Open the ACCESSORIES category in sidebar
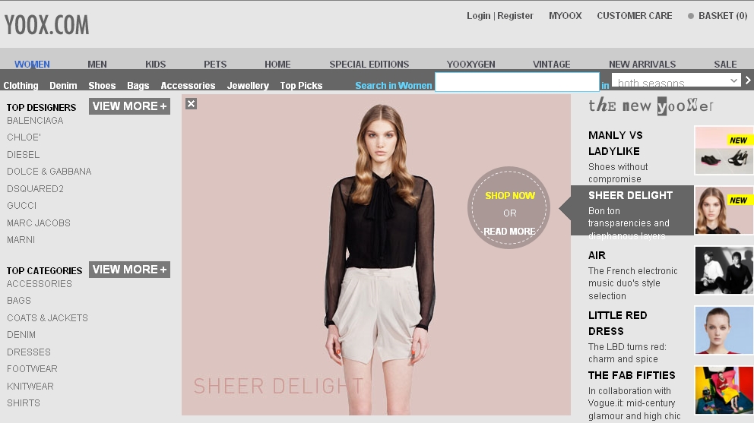This screenshot has width=754, height=423. click(39, 284)
